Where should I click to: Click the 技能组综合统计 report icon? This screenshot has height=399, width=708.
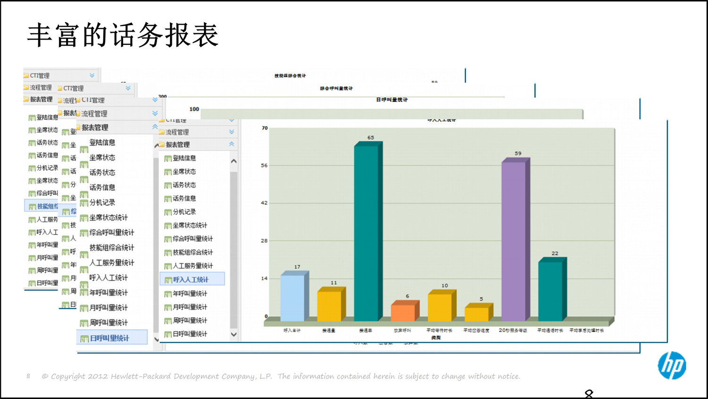(169, 253)
